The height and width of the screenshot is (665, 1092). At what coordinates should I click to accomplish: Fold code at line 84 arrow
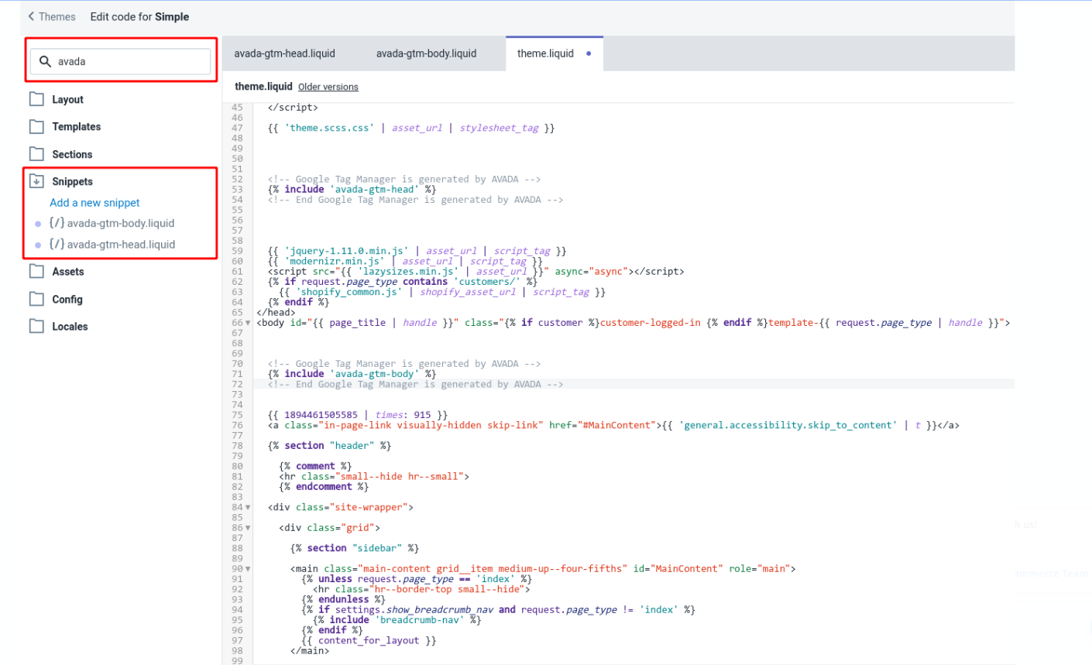coord(248,507)
